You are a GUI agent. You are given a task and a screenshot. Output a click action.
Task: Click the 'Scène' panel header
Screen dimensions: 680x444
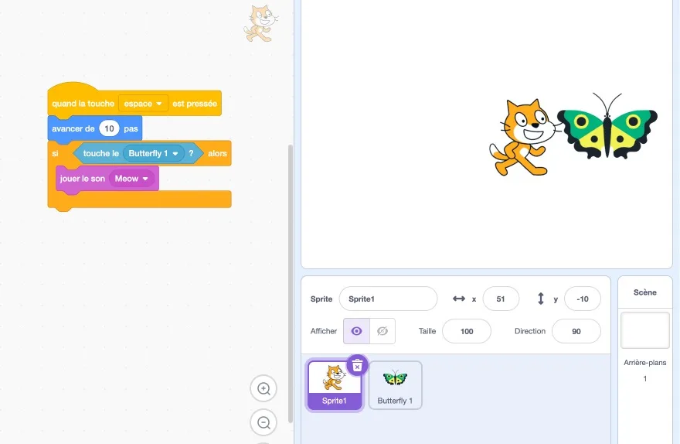coord(645,292)
